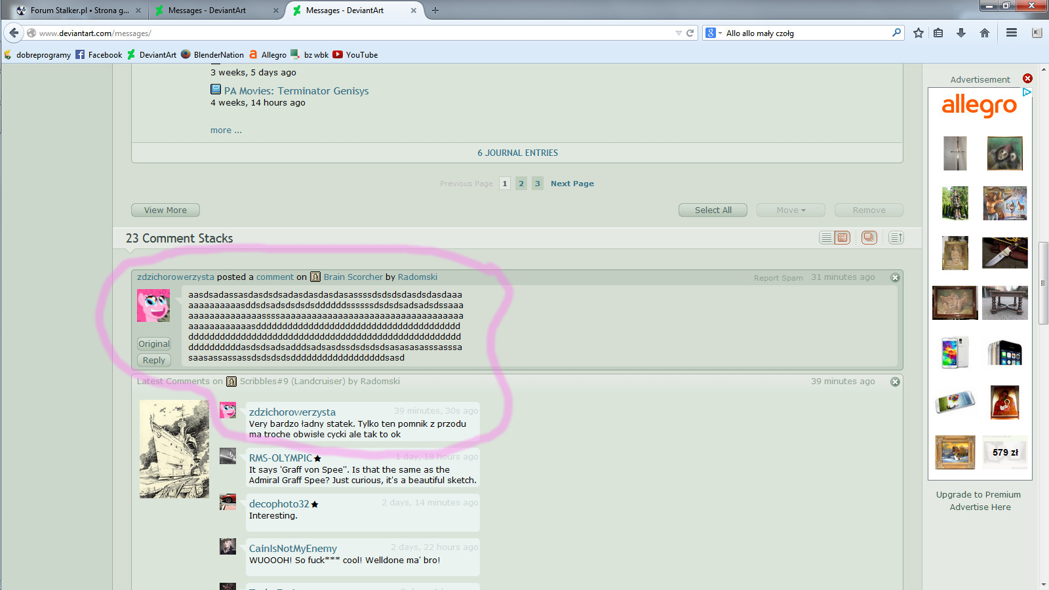This screenshot has width=1049, height=590.
Task: Go to the browser home page
Action: pyautogui.click(x=984, y=33)
